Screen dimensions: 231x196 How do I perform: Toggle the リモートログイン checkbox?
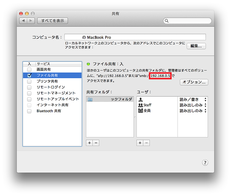coord(29,87)
